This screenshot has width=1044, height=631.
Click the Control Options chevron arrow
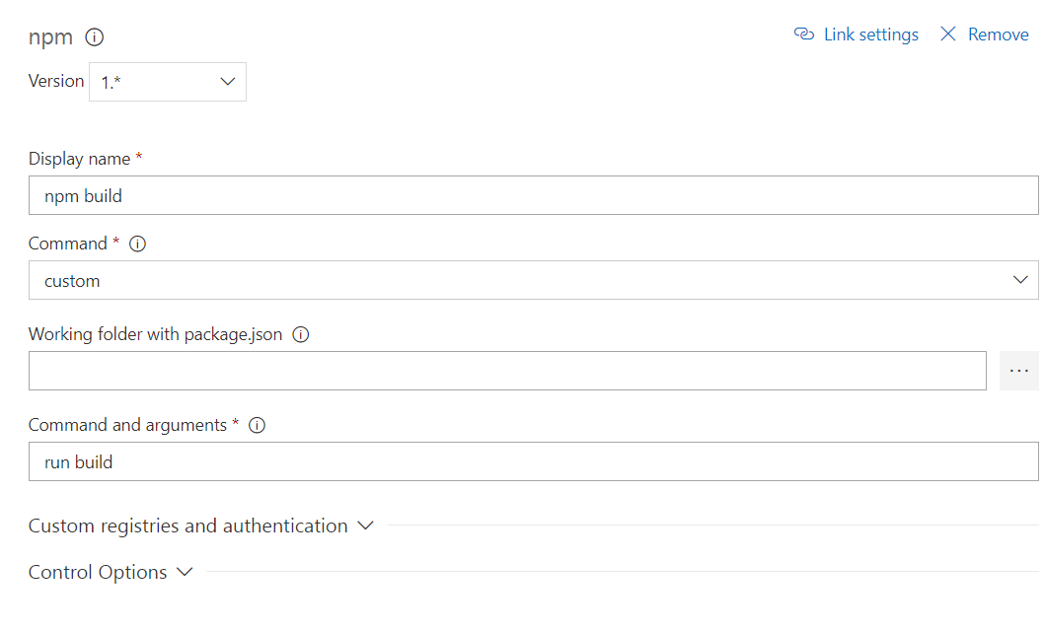pyautogui.click(x=185, y=572)
